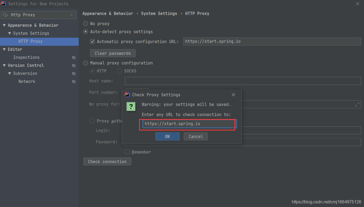Click the Clear passwords button
The width and height of the screenshot is (364, 207).
click(x=113, y=53)
